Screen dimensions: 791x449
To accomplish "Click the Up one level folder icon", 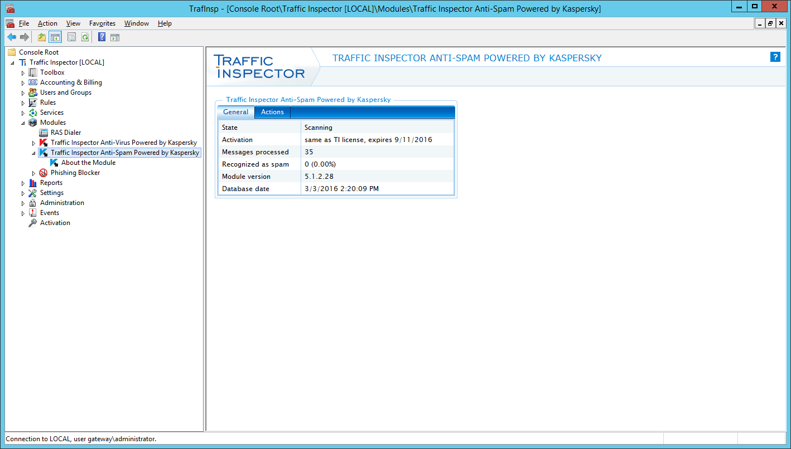I will pyautogui.click(x=42, y=37).
